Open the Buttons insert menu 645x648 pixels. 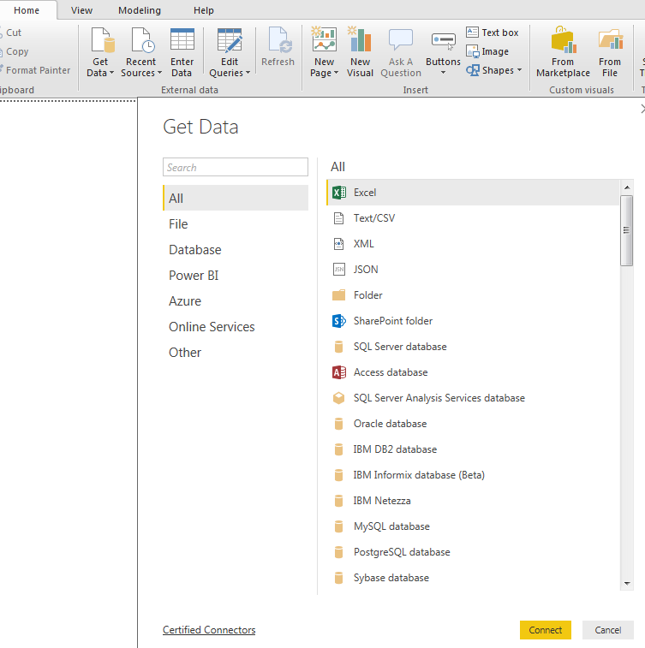(443, 52)
